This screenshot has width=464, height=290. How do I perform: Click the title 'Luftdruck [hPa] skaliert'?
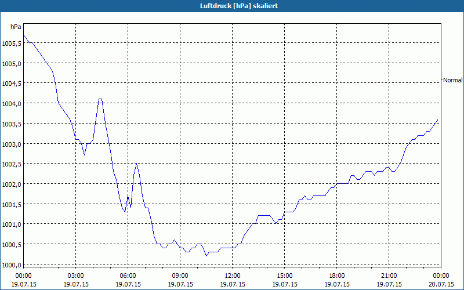click(239, 6)
